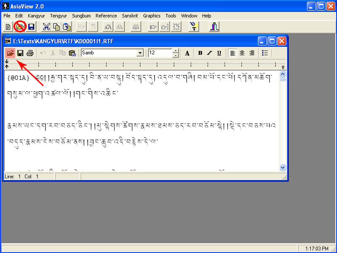Click the clipboard Paste icon in the document toolbar
Viewport: 337px width, 253px height.
pos(72,53)
